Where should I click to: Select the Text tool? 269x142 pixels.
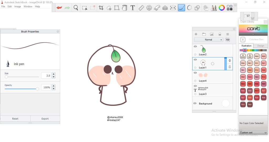coord(133,8)
